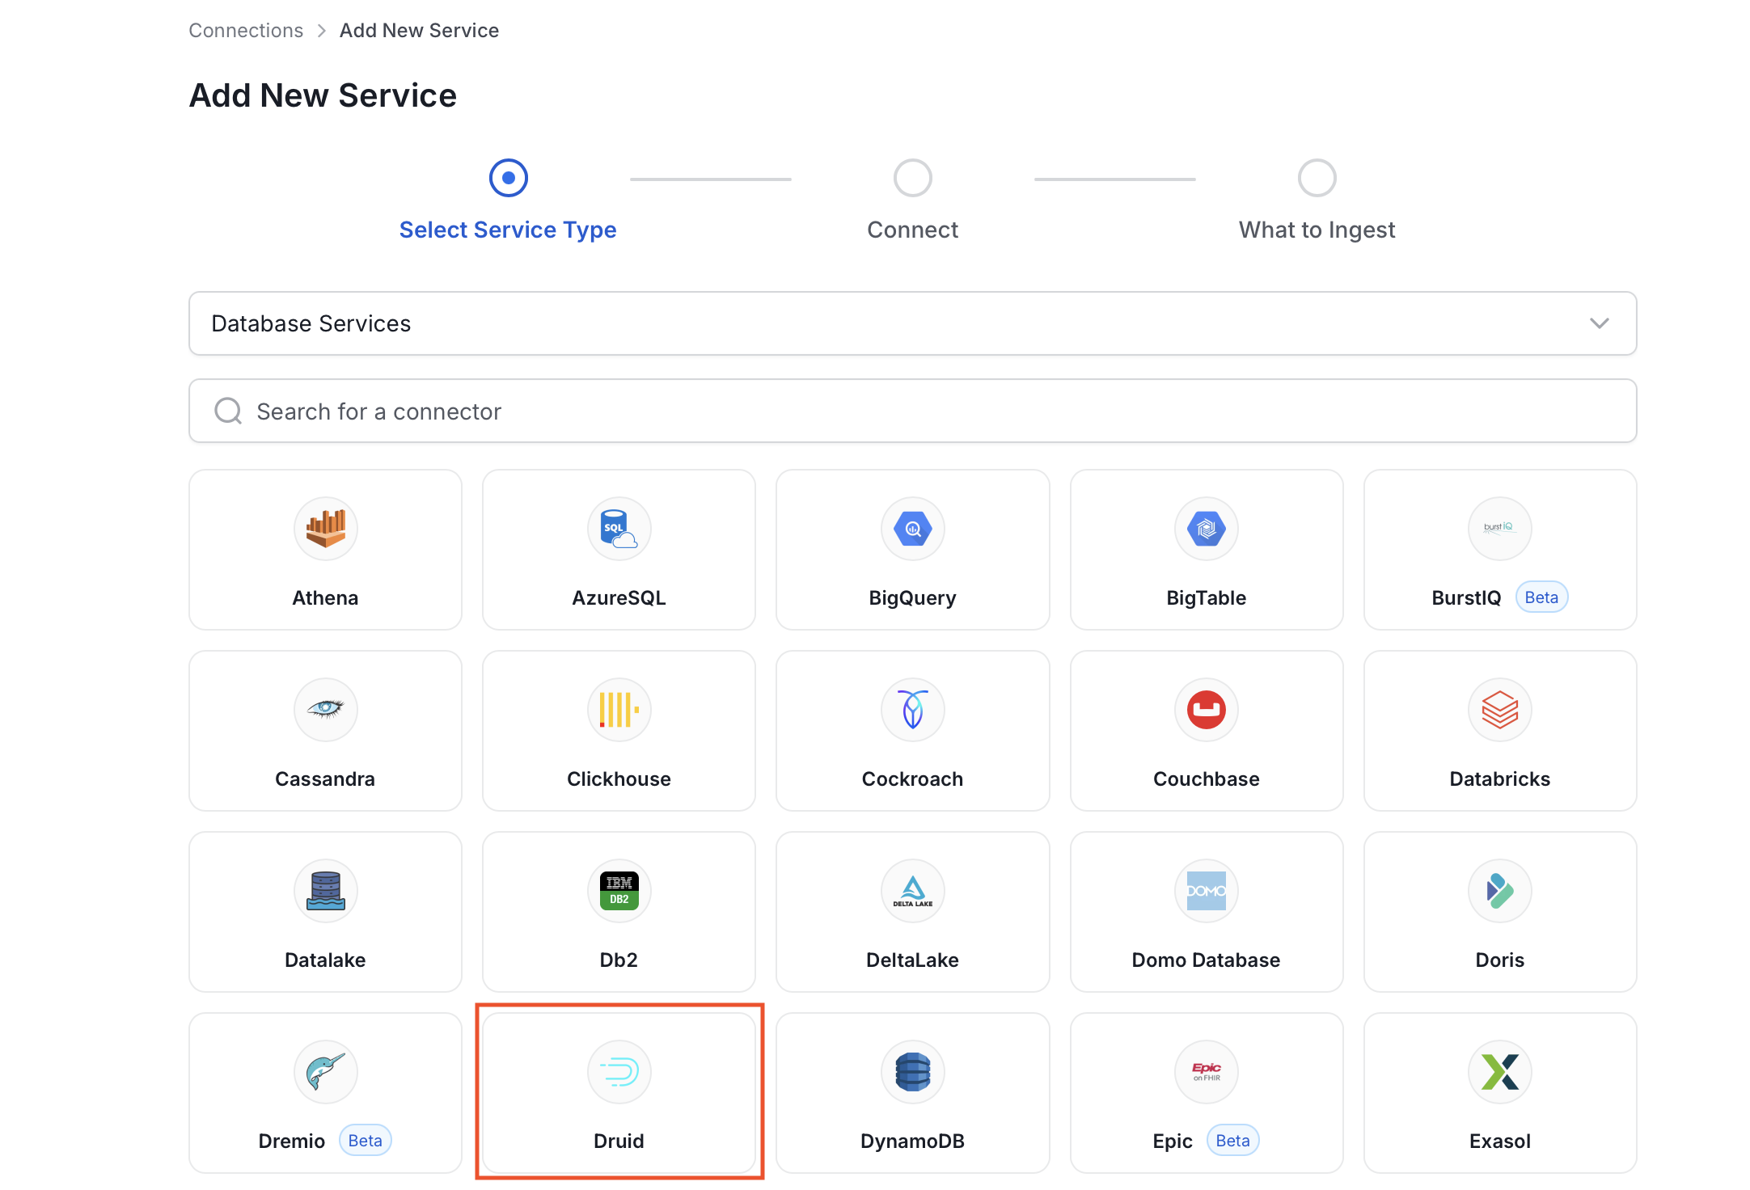Choose the BurstIQ connector icon
Screen dimensions: 1750x1190
pos(1500,529)
